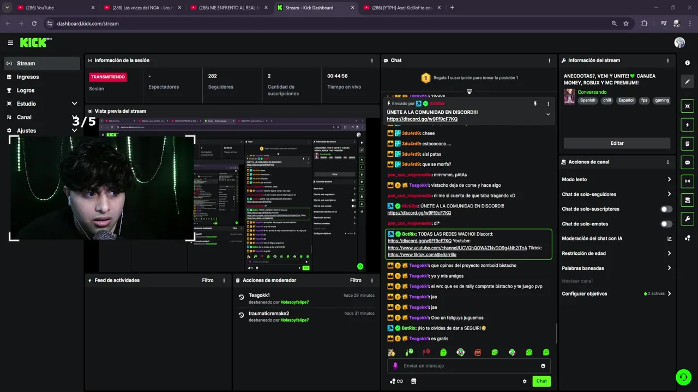Click the purple microphone icon in message box
Viewport: 698px width, 392px height.
click(x=395, y=366)
